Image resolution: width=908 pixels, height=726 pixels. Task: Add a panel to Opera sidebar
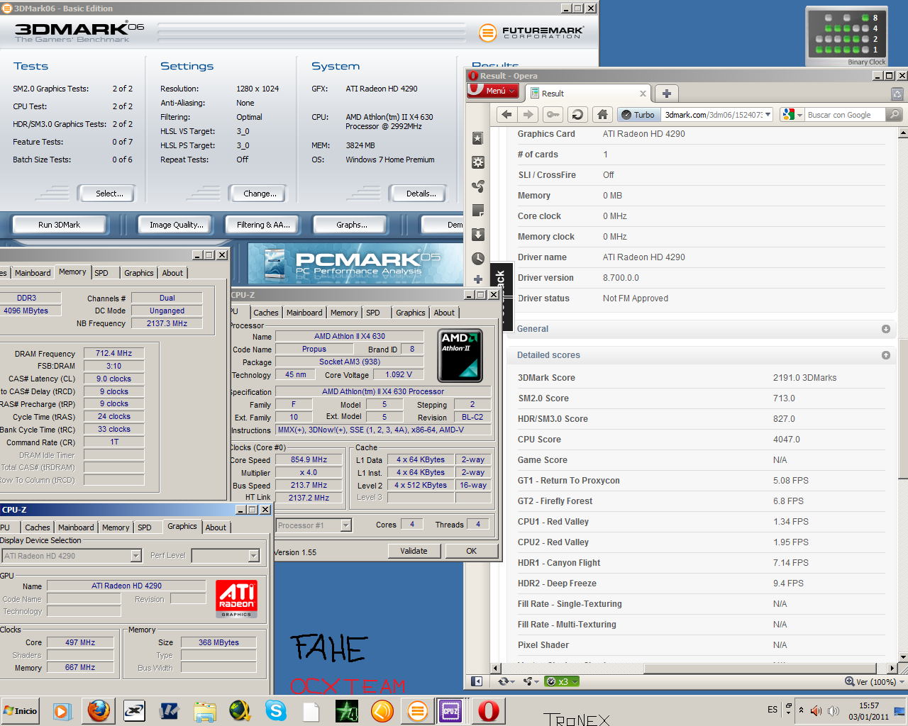[x=478, y=279]
